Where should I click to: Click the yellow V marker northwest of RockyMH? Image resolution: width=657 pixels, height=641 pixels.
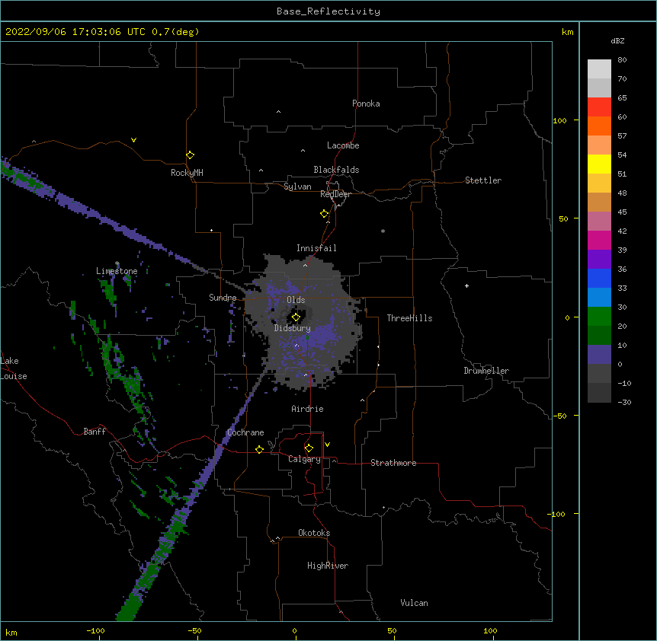pos(133,140)
